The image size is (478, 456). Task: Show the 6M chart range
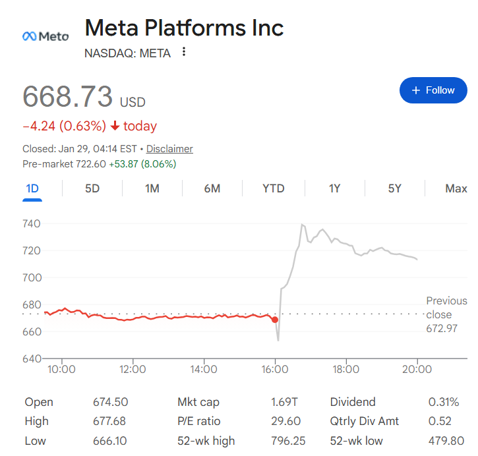(212, 188)
